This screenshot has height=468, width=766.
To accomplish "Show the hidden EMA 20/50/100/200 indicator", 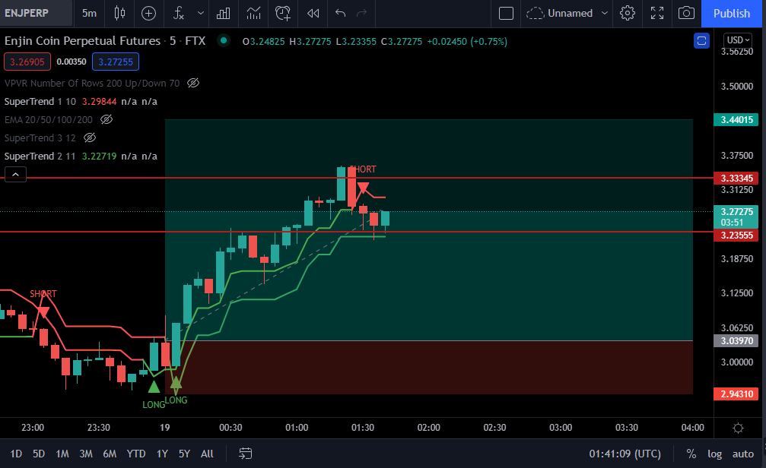I will (x=106, y=119).
